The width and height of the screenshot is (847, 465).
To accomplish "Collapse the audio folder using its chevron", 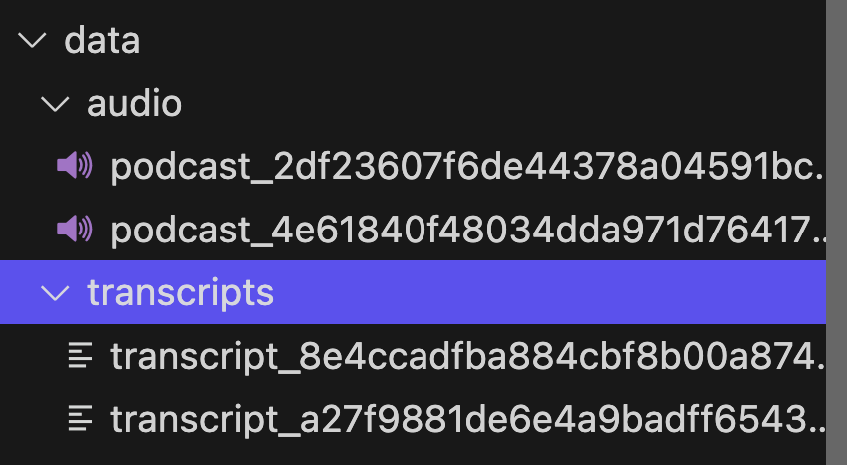I will click(55, 104).
